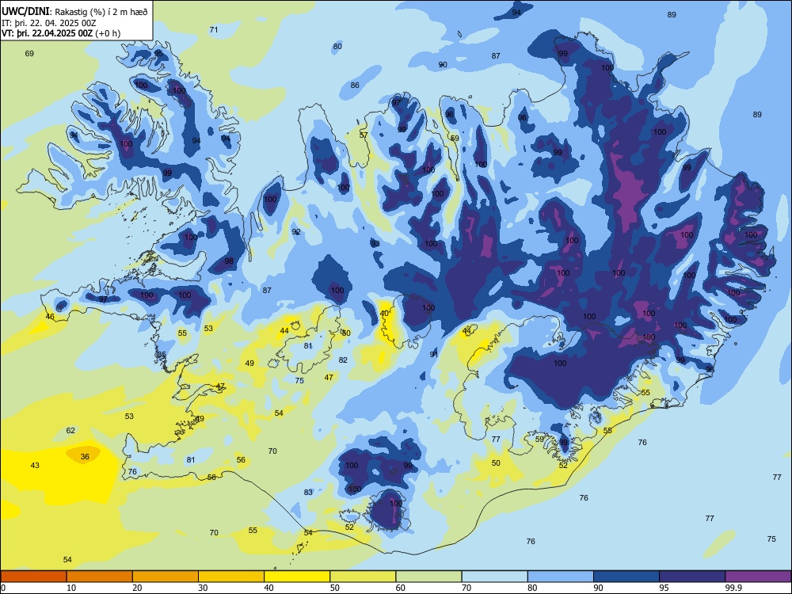Click the deep indigo 95–99.9 legend swatch
The width and height of the screenshot is (792, 594).
point(692,577)
